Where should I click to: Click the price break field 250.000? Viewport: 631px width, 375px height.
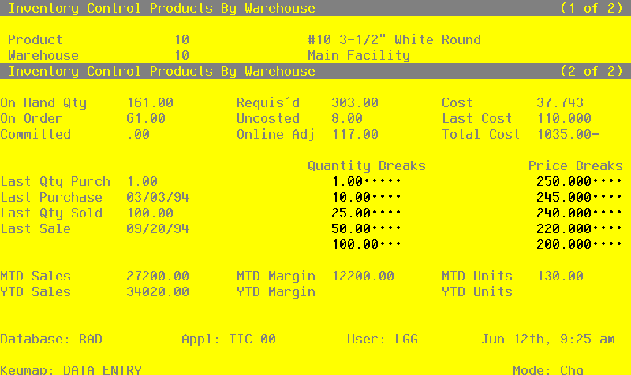point(579,181)
